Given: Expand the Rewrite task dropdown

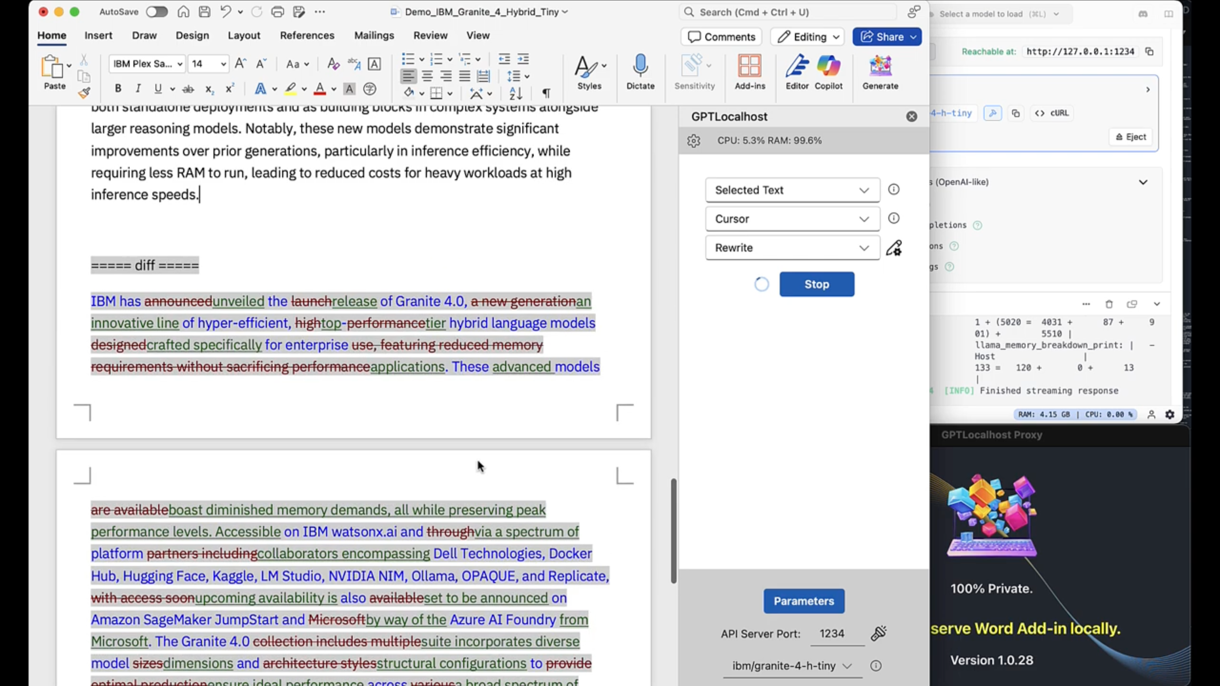Looking at the screenshot, I should tap(792, 248).
